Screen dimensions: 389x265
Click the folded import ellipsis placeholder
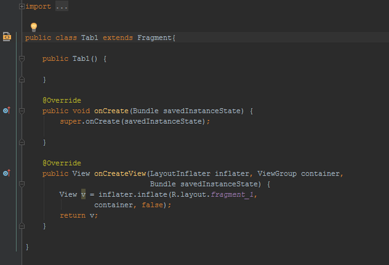coord(60,6)
